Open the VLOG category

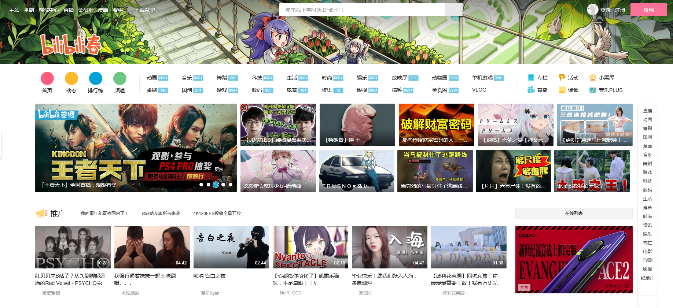click(x=479, y=90)
